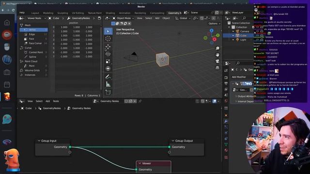Select the Annotate tool
The width and height of the screenshot is (310, 174).
coord(108,77)
